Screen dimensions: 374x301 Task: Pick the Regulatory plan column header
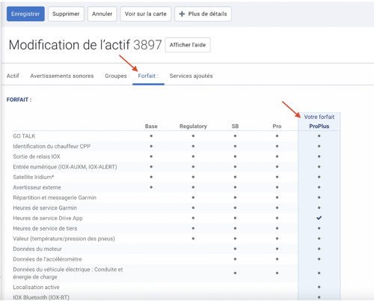coord(193,127)
